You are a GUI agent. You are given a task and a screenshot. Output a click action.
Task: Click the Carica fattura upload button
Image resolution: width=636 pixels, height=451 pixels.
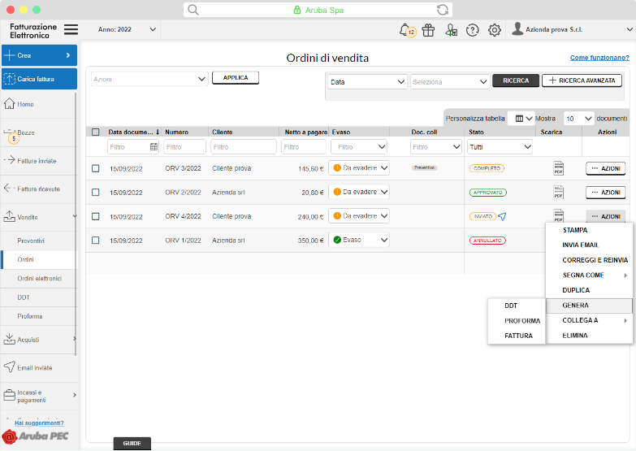pyautogui.click(x=39, y=79)
